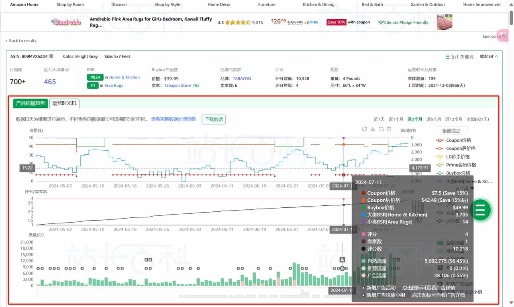Click the 评分数量 10,348 text
The width and height of the screenshot is (514, 307).
(x=292, y=79)
